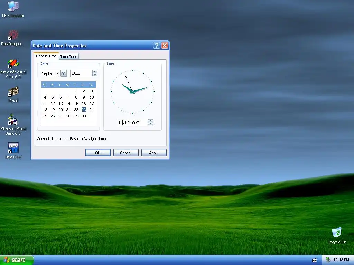Select day 28 in the calendar
This screenshot has width=354, height=265.
pos(68,116)
